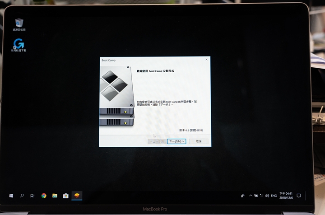This screenshot has width=325, height=215.
Task: Open the Action Center notification icon
Action: [x=299, y=196]
